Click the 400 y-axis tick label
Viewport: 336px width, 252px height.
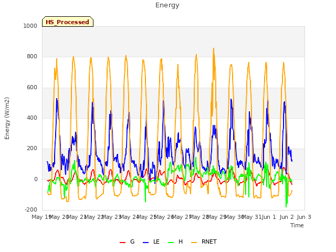32,118
